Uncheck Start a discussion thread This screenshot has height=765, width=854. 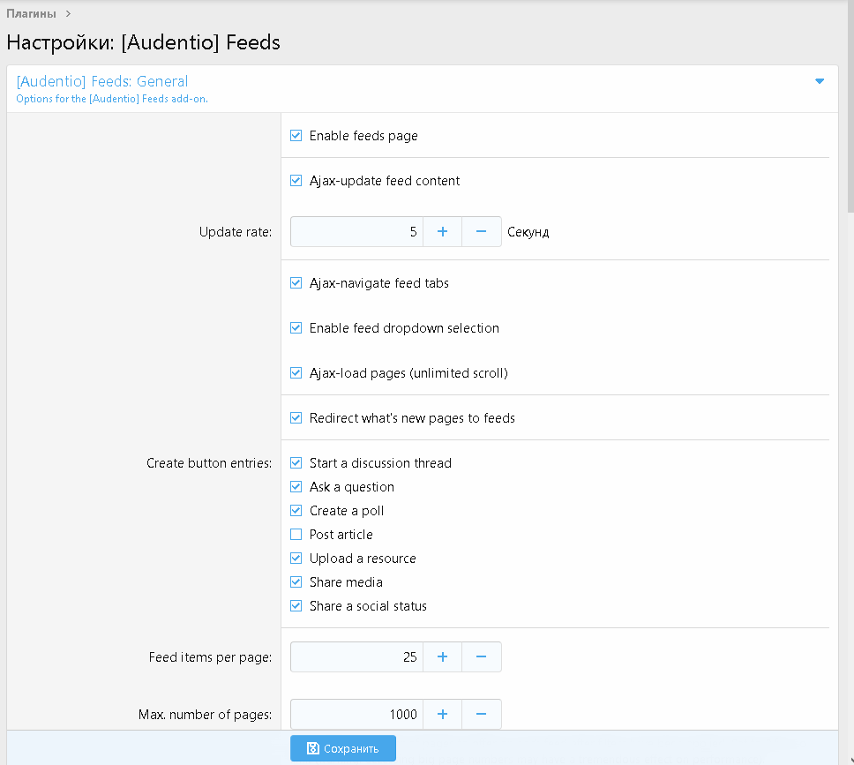[x=296, y=462]
